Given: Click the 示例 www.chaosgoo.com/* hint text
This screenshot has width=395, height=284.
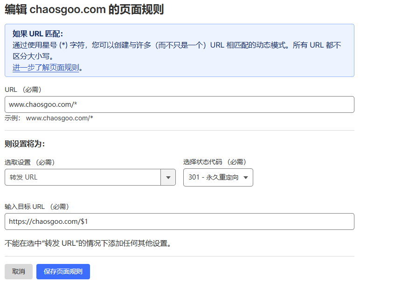Looking at the screenshot, I should pyautogui.click(x=49, y=118).
